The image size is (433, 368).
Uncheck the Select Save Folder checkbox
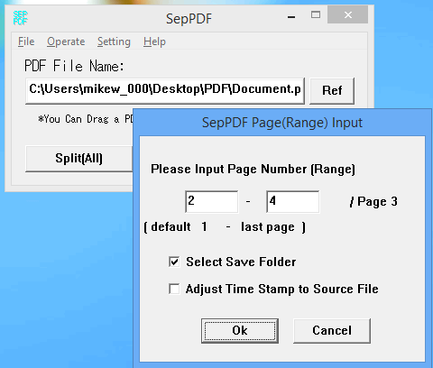(174, 262)
